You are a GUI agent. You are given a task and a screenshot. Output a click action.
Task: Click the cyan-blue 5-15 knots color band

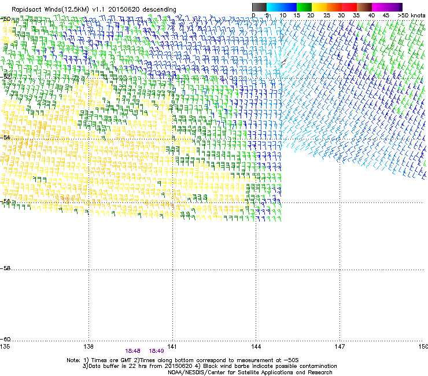282,7
